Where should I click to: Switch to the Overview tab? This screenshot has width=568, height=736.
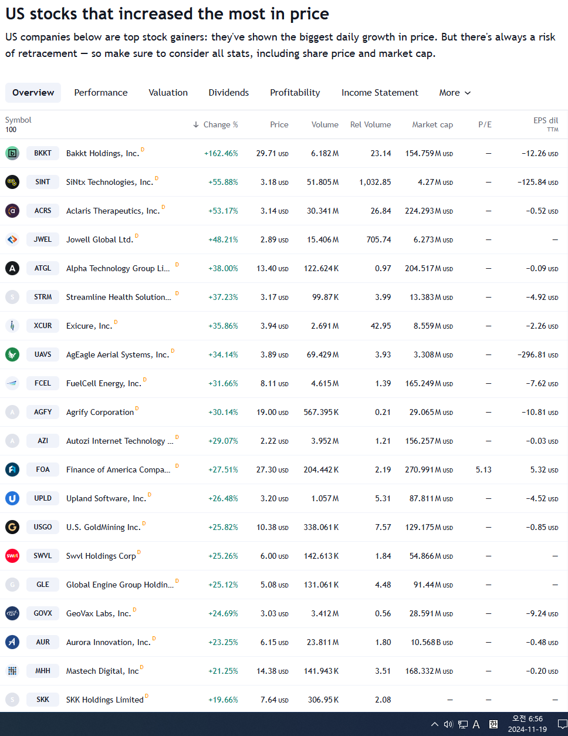pyautogui.click(x=33, y=93)
